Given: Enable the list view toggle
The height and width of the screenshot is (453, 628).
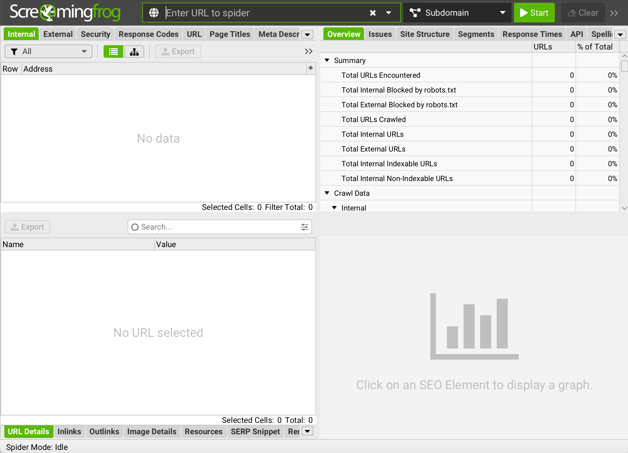Looking at the screenshot, I should 113,51.
